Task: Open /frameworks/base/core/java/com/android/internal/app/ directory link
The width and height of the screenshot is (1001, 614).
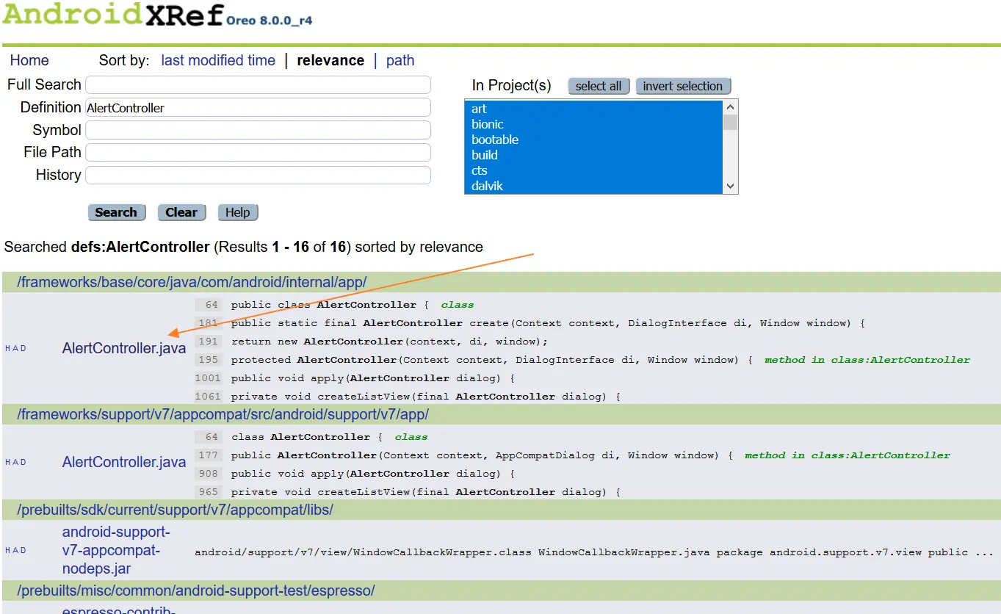Action: [192, 282]
